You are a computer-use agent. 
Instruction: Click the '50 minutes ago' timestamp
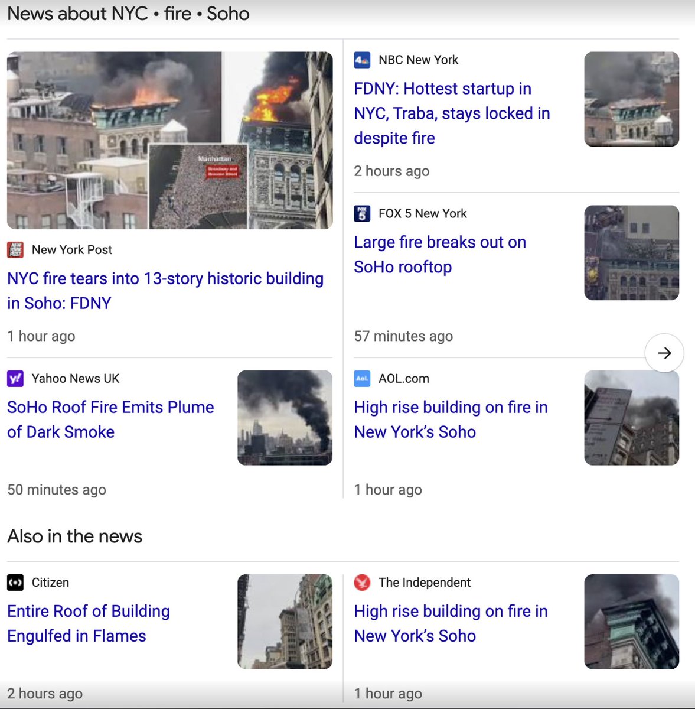point(57,489)
